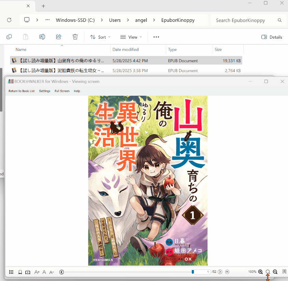Sort by the Size column header
This screenshot has height=281, width=288.
[218, 50]
